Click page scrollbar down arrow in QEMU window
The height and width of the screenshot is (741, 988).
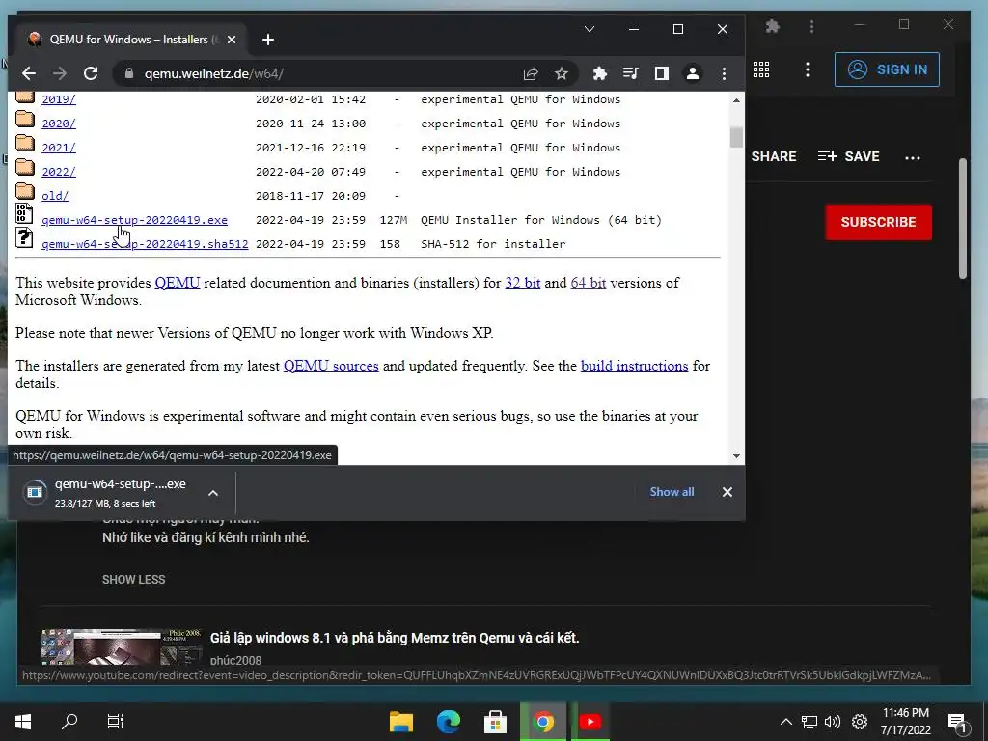pyautogui.click(x=736, y=455)
